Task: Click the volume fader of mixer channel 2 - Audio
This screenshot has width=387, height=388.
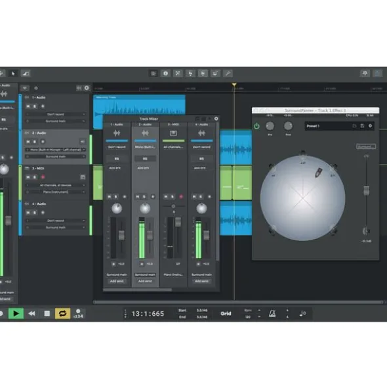Action: pos(150,235)
